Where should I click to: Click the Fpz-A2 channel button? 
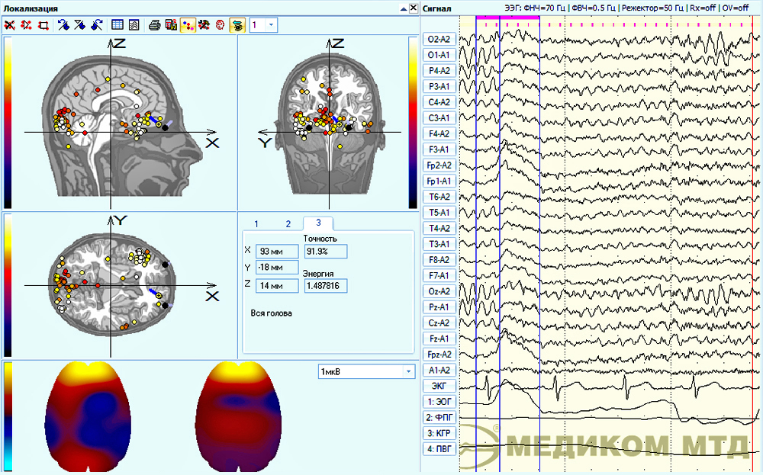pyautogui.click(x=439, y=355)
